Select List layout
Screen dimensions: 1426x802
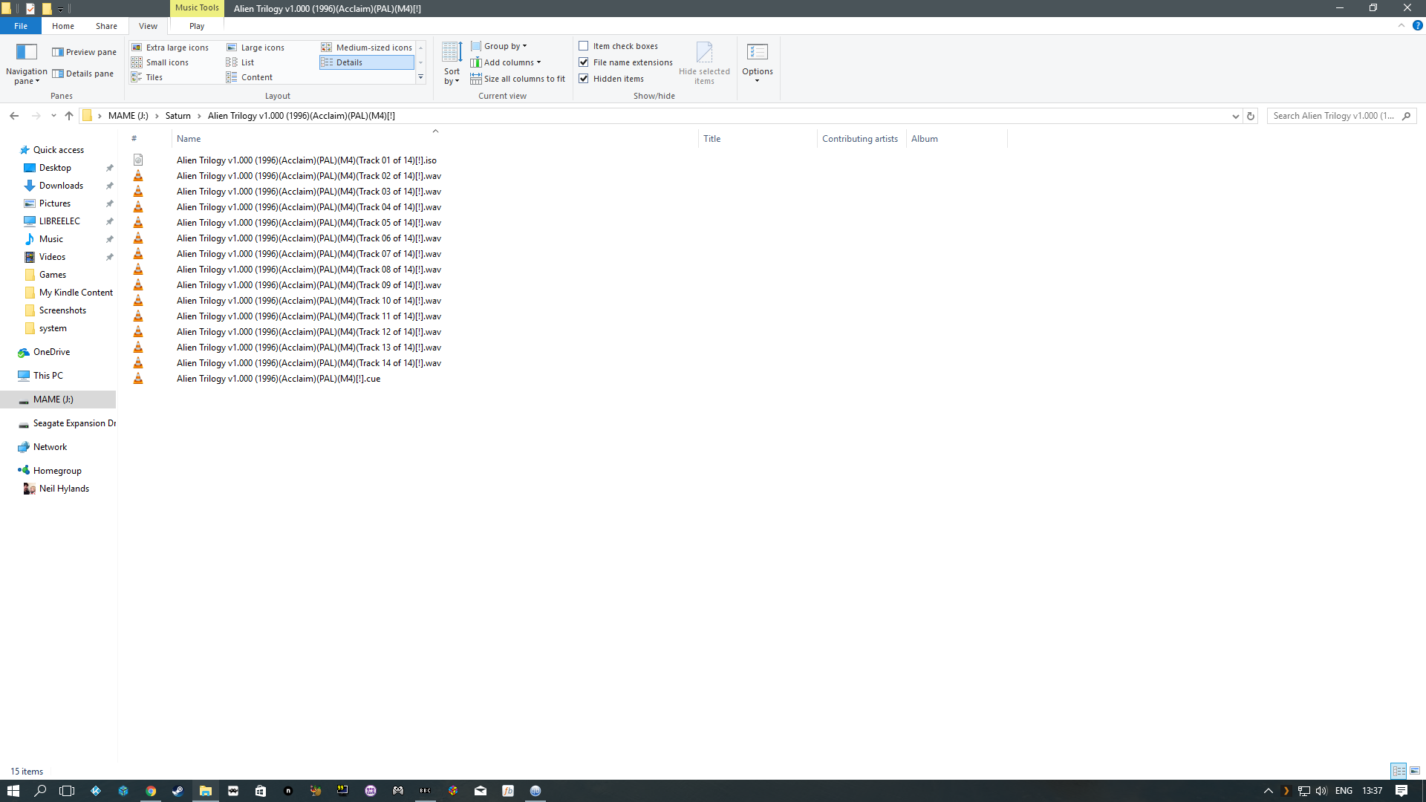pos(241,62)
